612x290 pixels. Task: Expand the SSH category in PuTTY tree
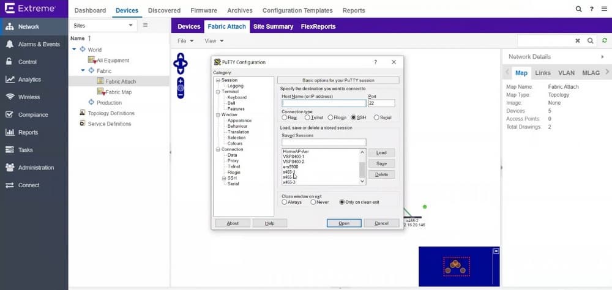pyautogui.click(x=224, y=178)
